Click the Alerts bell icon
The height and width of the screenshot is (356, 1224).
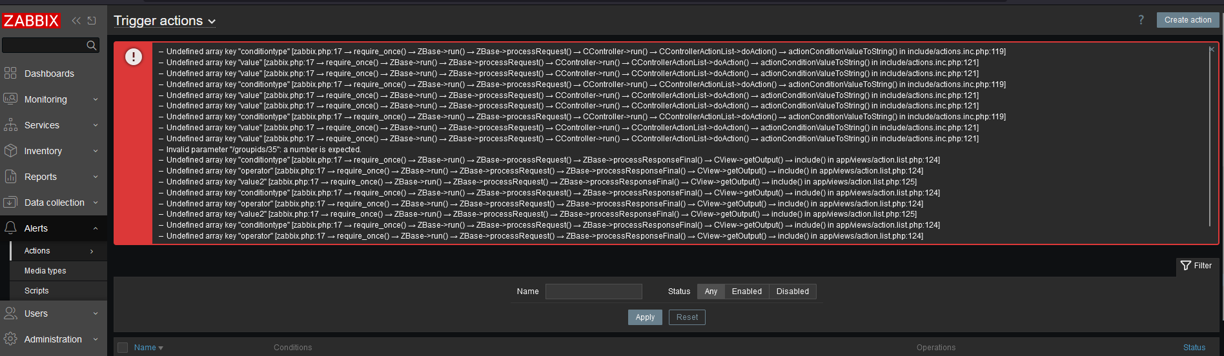point(10,228)
